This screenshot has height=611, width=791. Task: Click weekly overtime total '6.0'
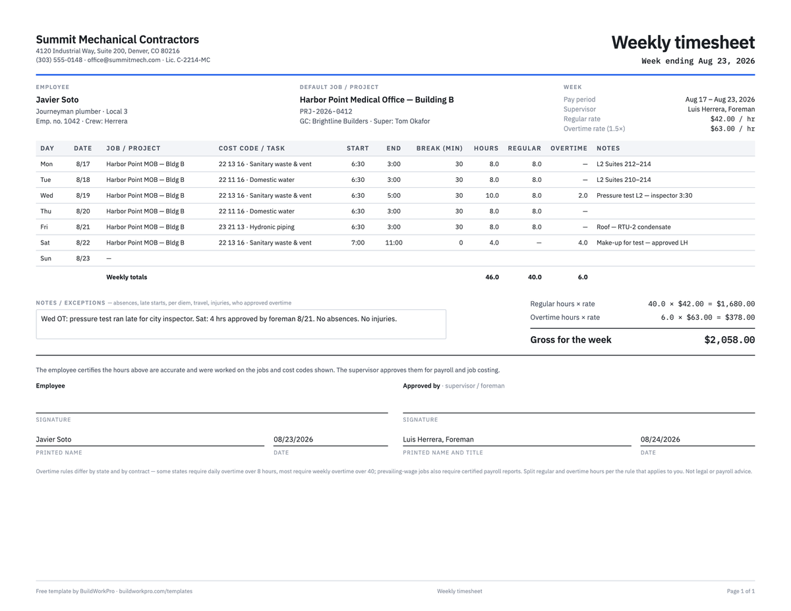(x=583, y=277)
